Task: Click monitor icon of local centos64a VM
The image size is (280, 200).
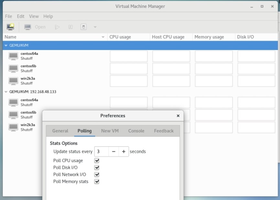Action: point(13,56)
